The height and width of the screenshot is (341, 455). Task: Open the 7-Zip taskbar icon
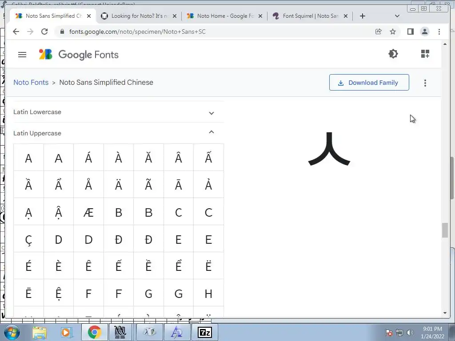pos(204,332)
